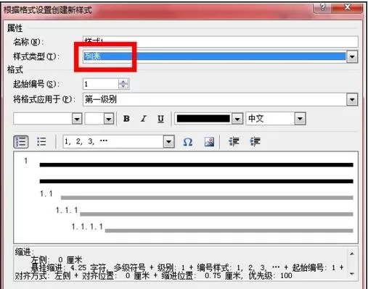
Task: Close the new style dialog
Action: tap(348, 7)
